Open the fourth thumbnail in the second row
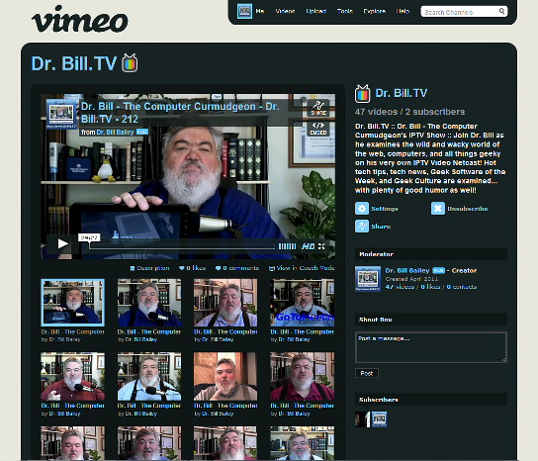This screenshot has width=538, height=461. coord(302,376)
